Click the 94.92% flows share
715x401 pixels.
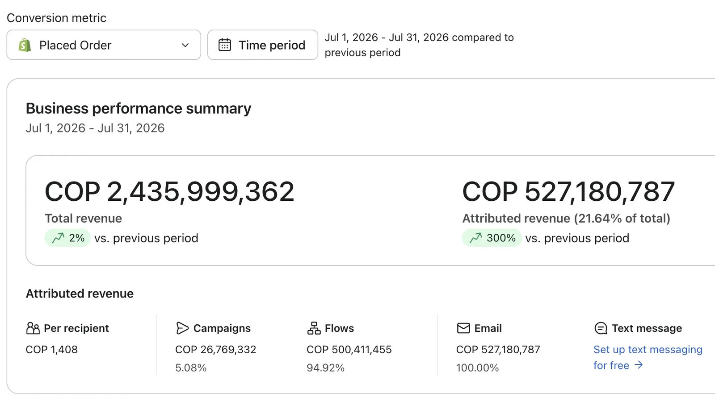325,368
